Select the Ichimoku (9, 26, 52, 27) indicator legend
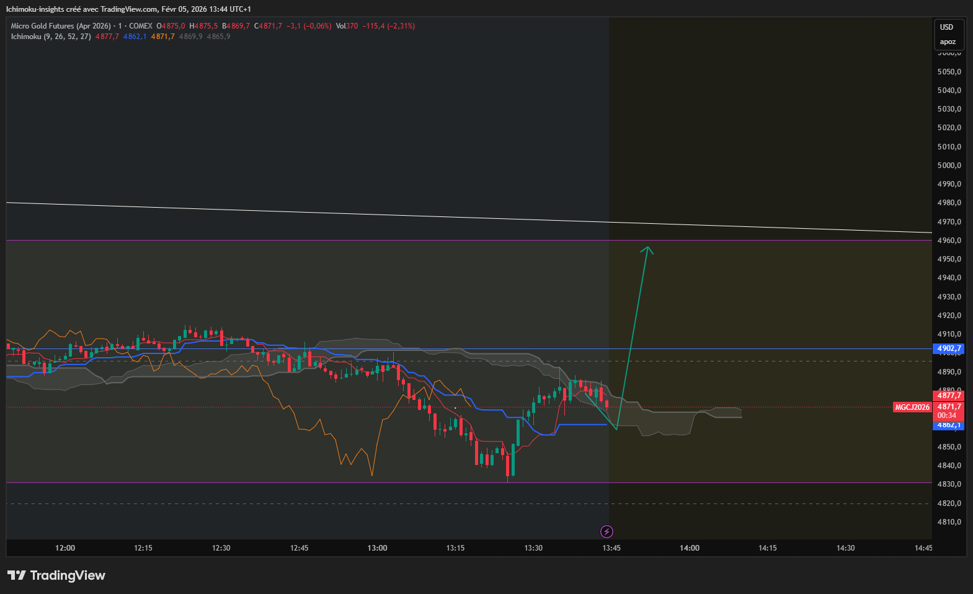Screen dimensions: 973x594 [x=51, y=37]
